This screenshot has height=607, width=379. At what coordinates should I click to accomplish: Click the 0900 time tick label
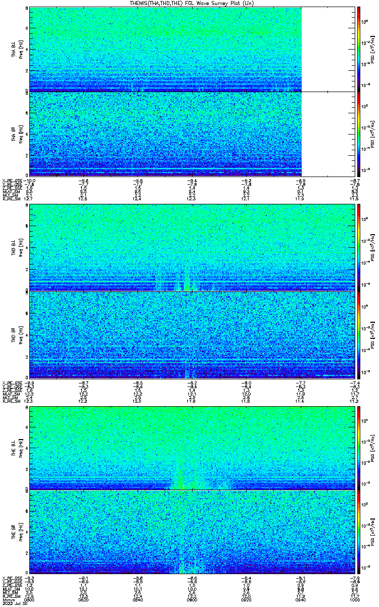[192, 599]
